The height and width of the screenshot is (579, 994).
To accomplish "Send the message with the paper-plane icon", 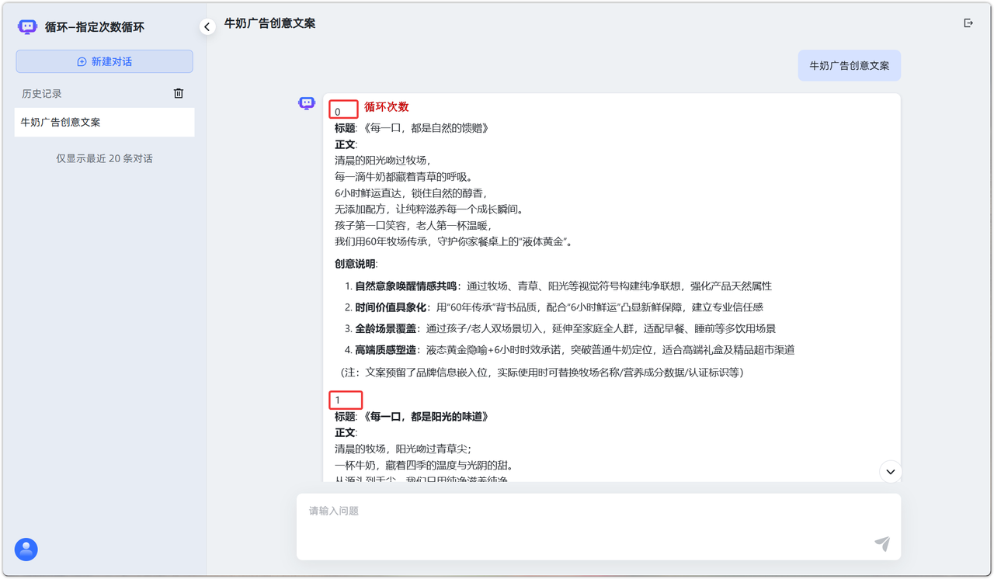I will pyautogui.click(x=881, y=543).
